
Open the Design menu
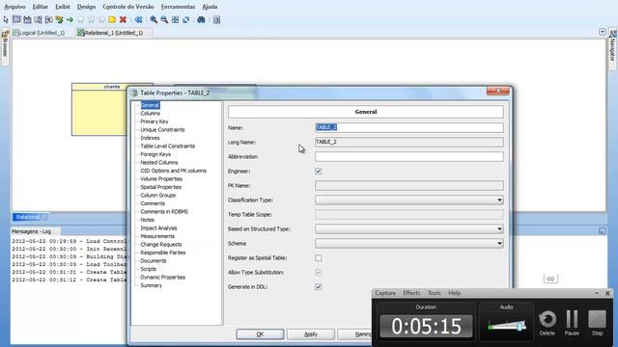pos(86,7)
